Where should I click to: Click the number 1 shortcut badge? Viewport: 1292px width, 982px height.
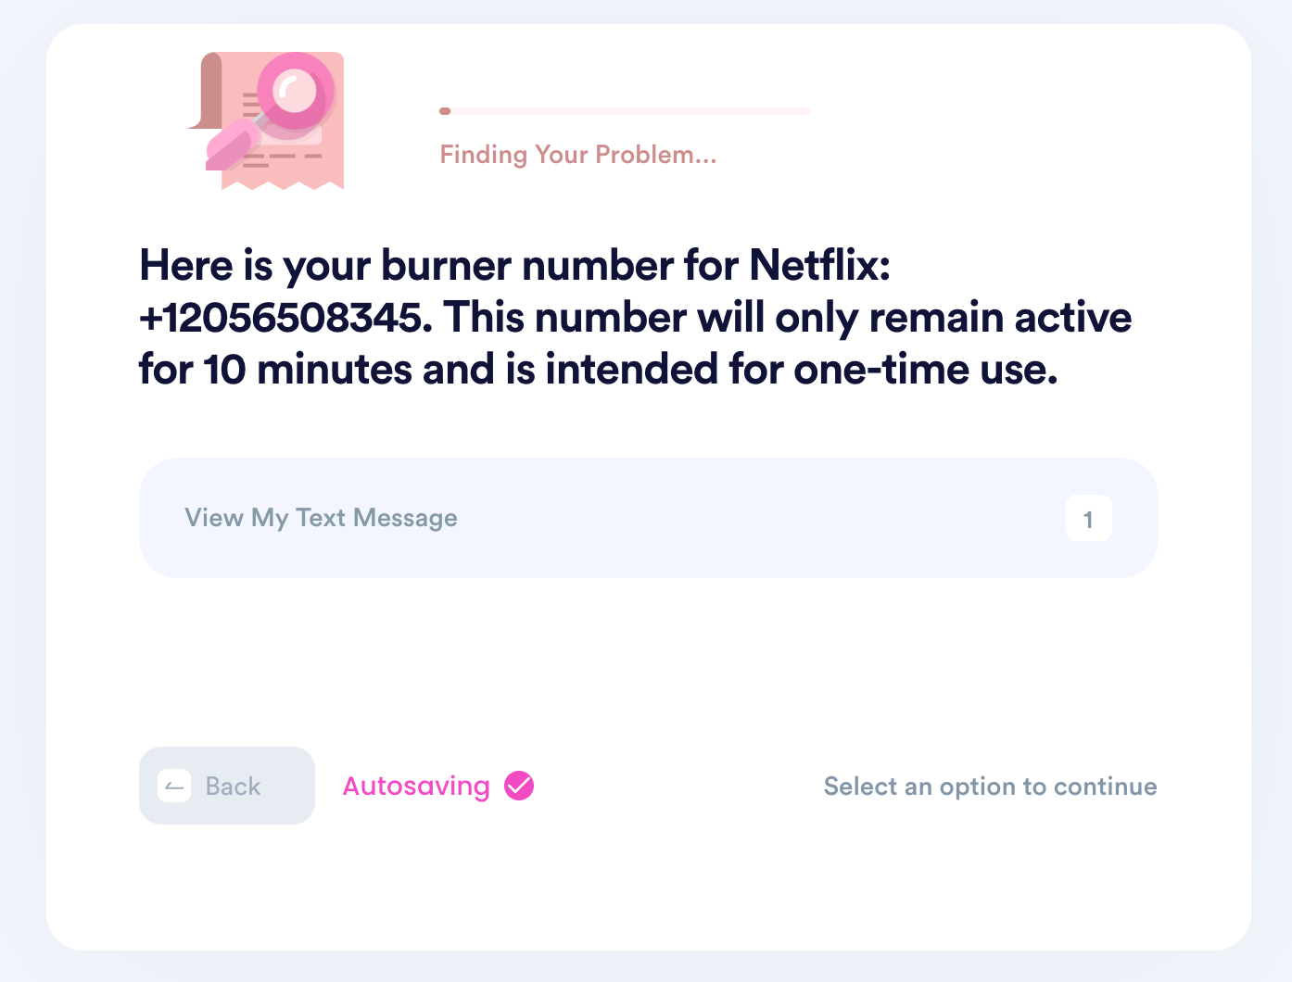point(1088,519)
